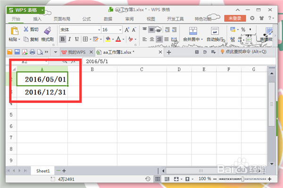Apply yellow fill color bucket
This screenshot has width=283, height=188.
108,39
